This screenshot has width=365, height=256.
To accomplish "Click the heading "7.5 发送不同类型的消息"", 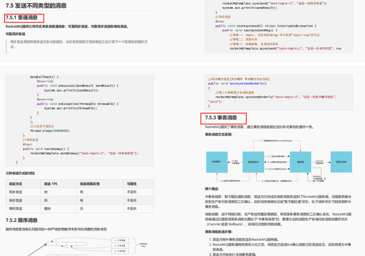I will click(36, 6).
